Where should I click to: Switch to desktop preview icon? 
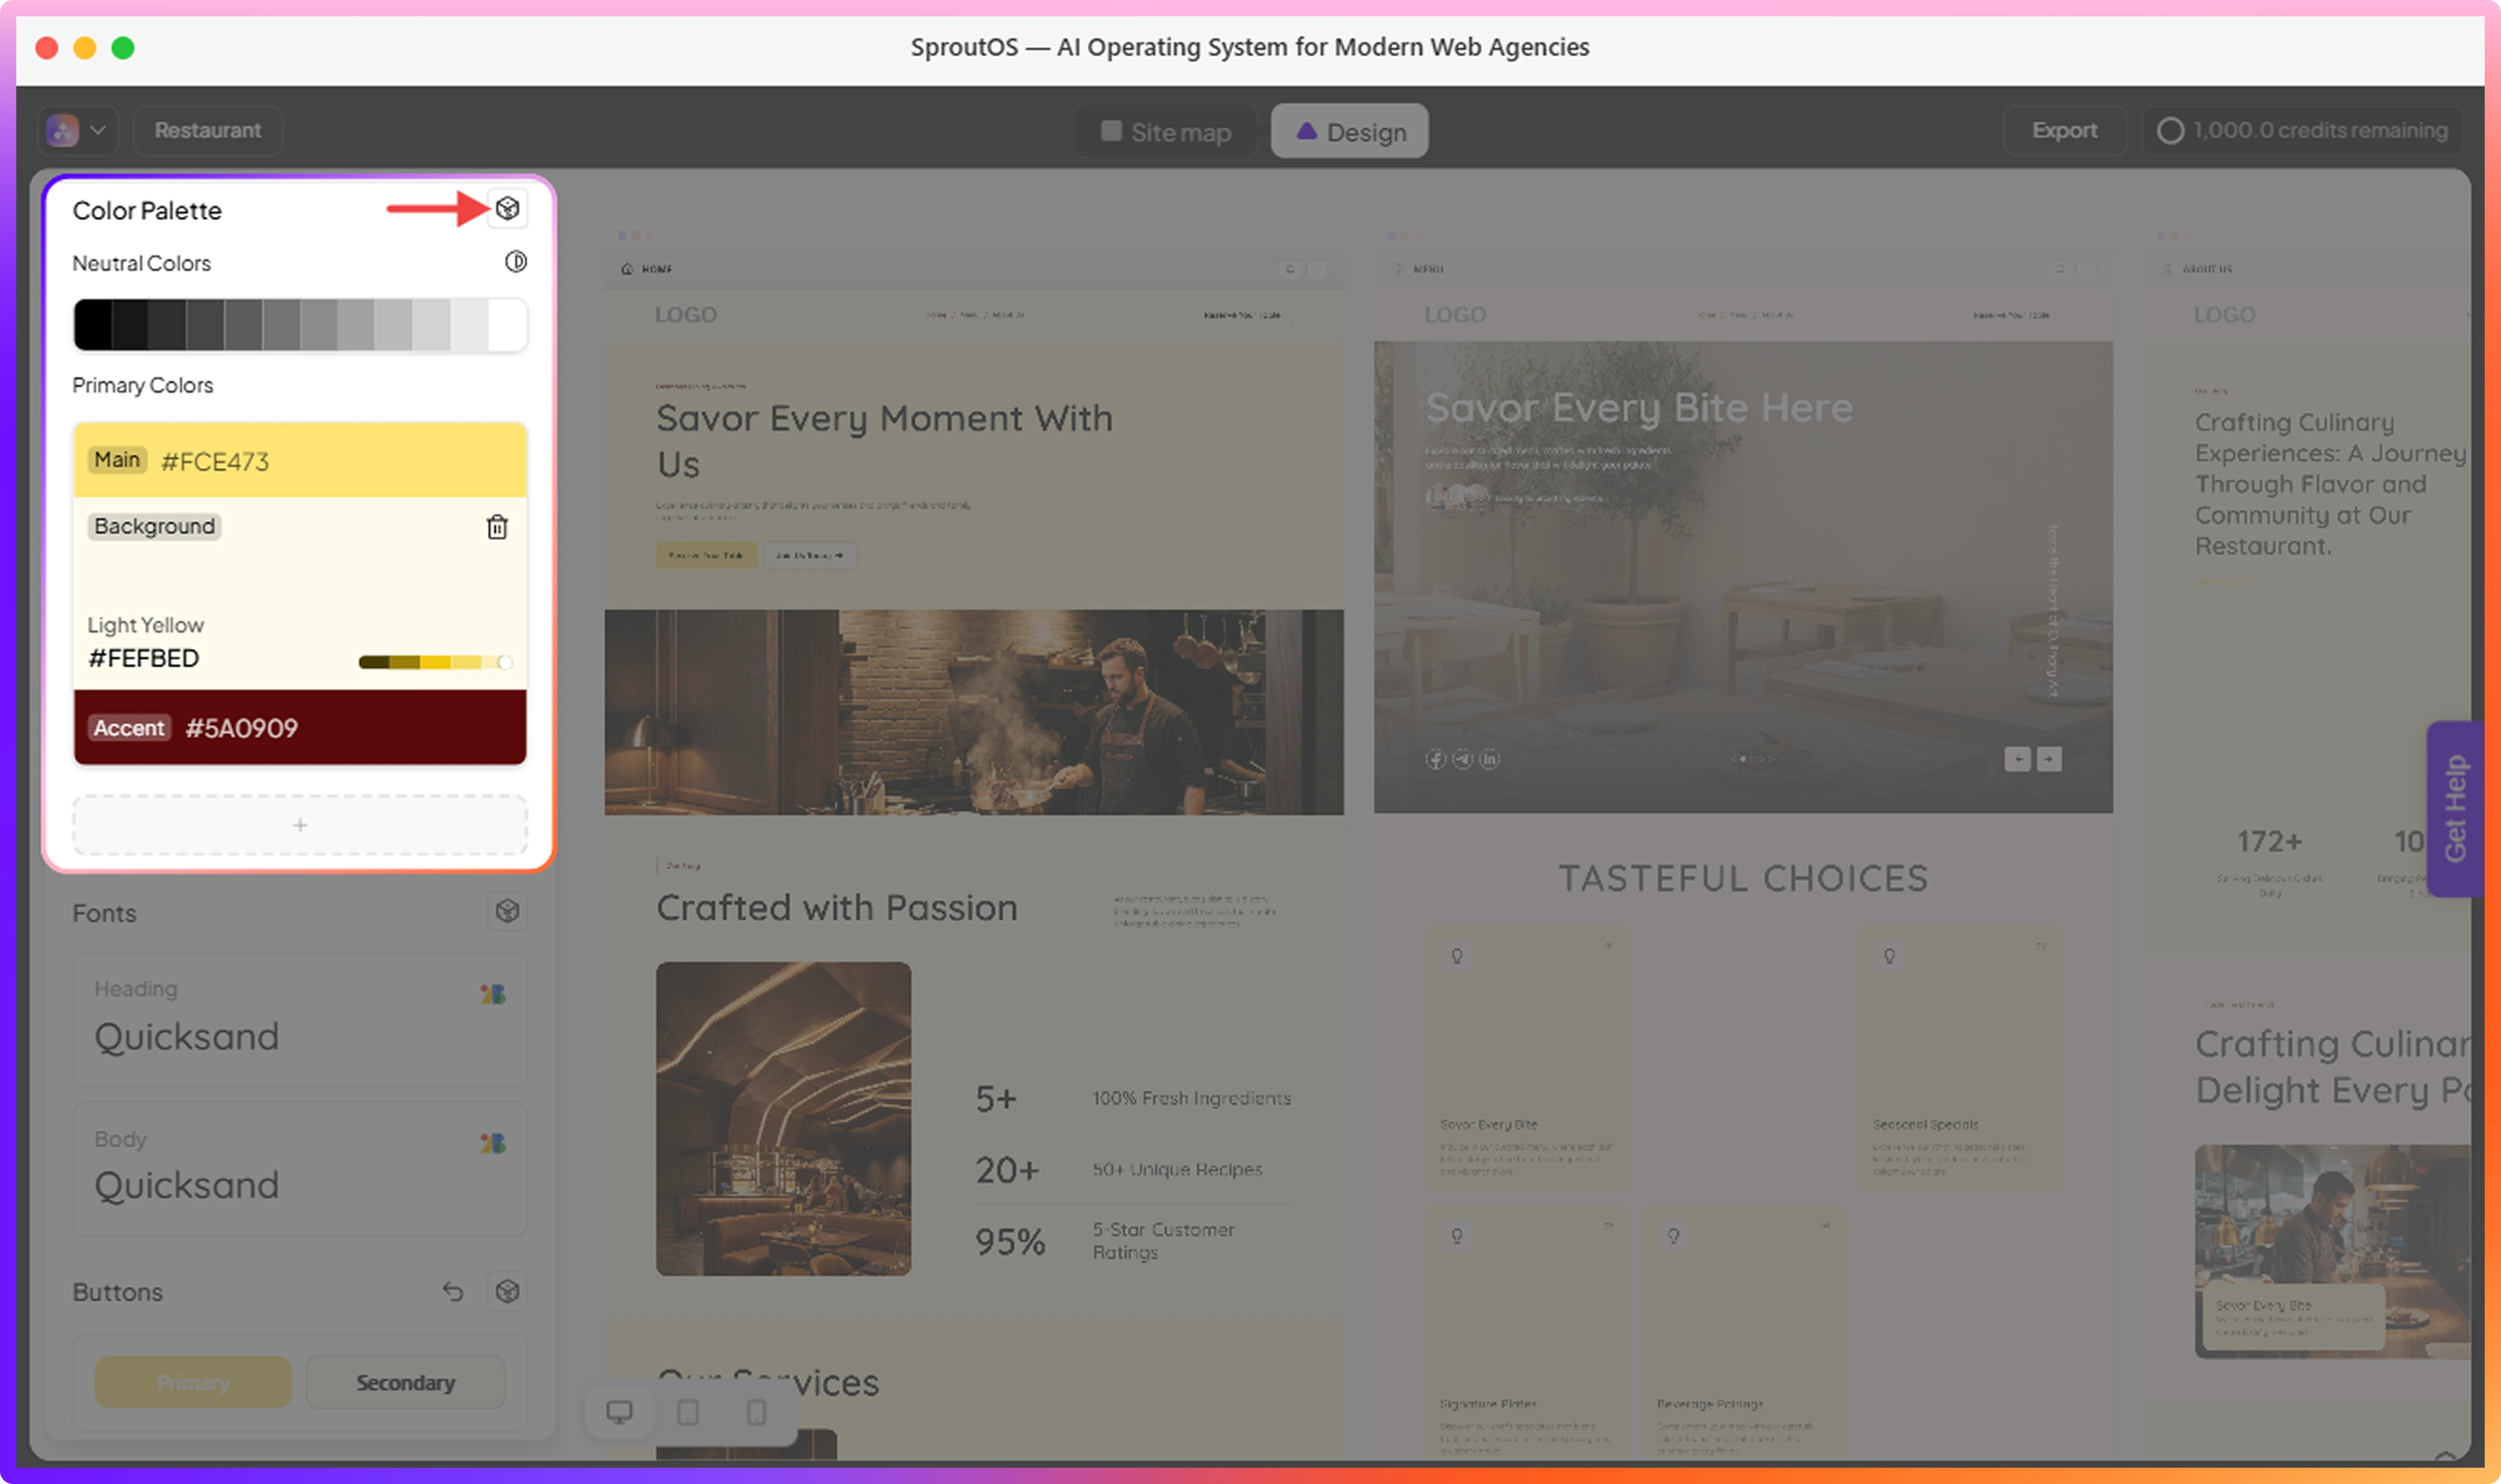(620, 1412)
